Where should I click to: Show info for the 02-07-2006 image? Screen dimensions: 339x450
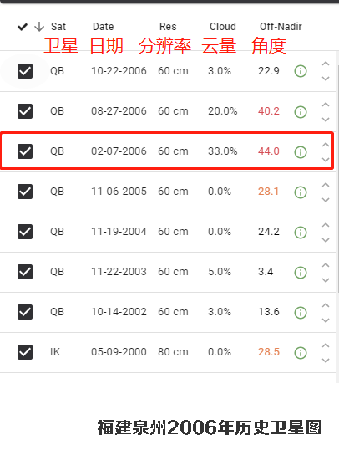click(x=301, y=151)
